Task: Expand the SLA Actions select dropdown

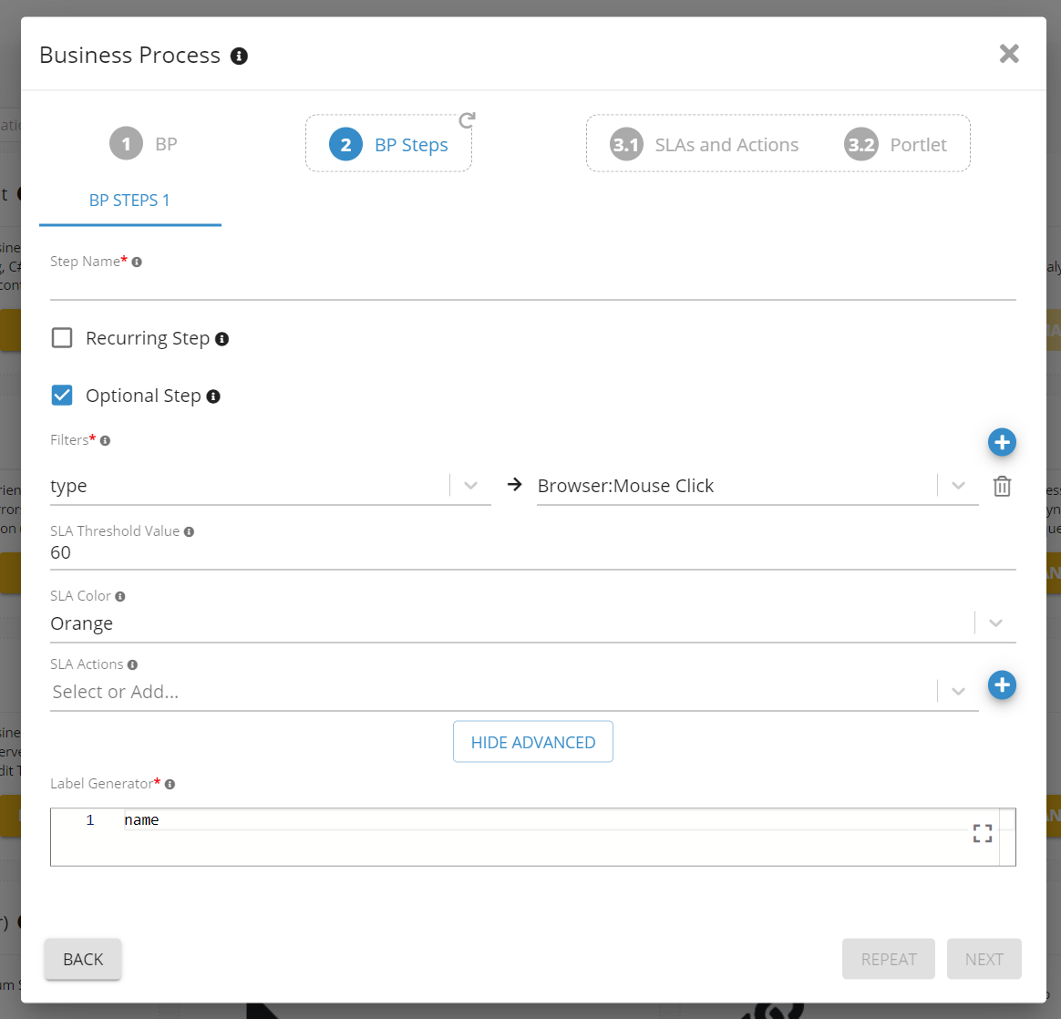Action: point(958,692)
